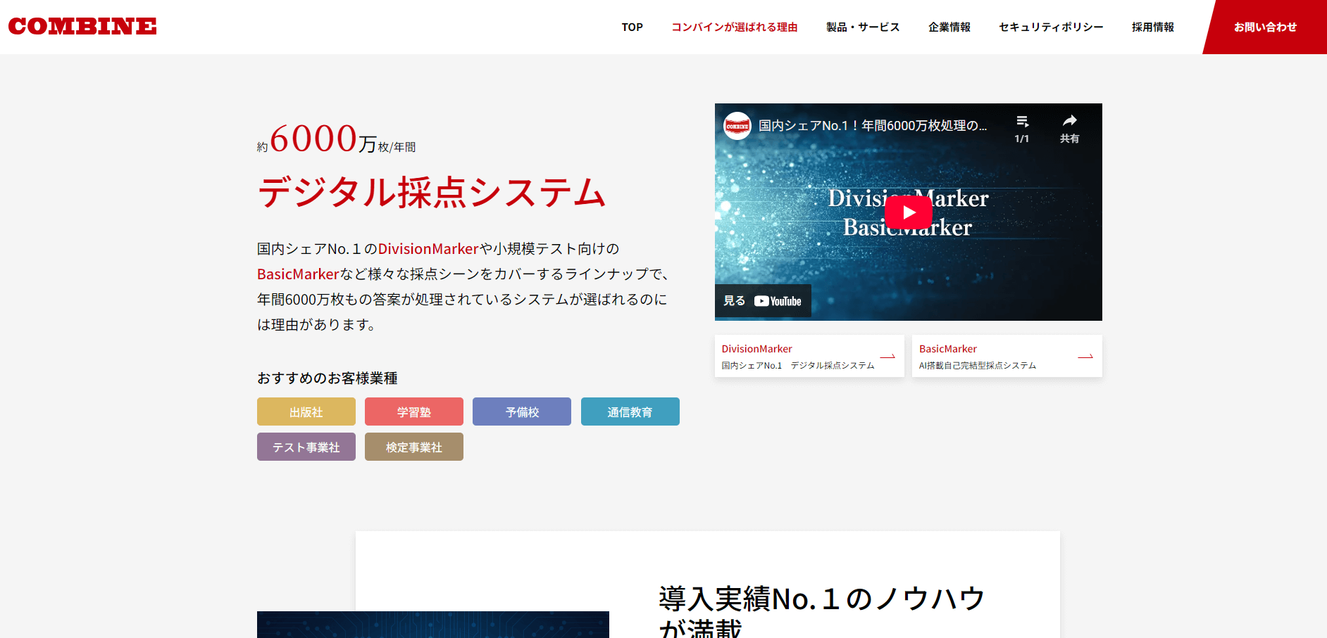Image resolution: width=1327 pixels, height=638 pixels.
Task: Expand the 製品・サービス menu
Action: (x=863, y=27)
